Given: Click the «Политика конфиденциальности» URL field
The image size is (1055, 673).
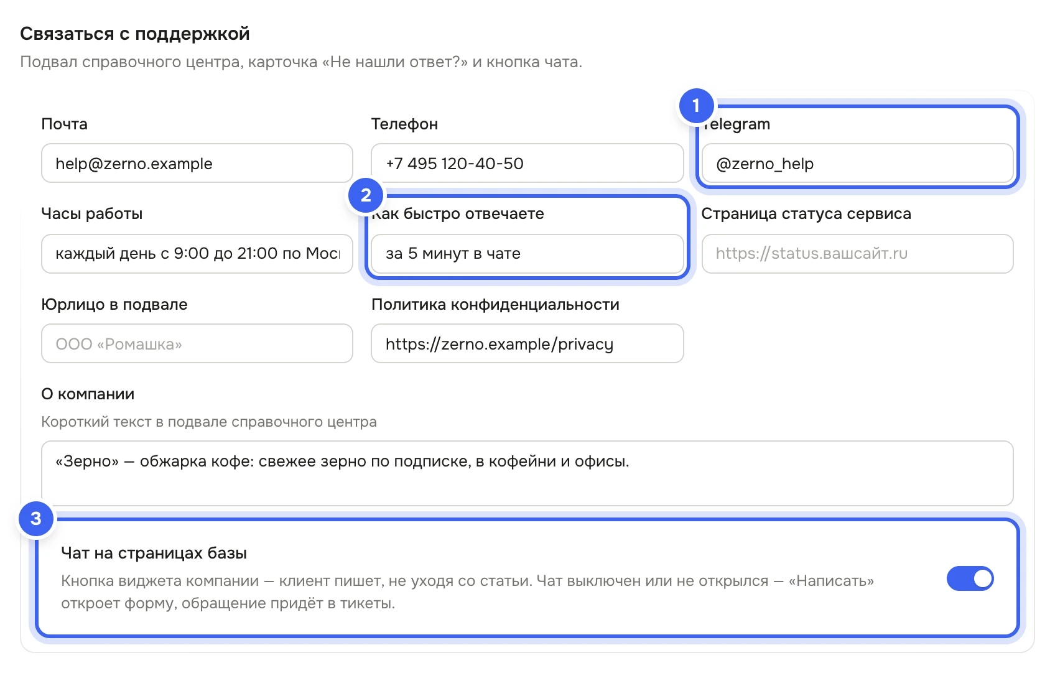Looking at the screenshot, I should [x=527, y=343].
